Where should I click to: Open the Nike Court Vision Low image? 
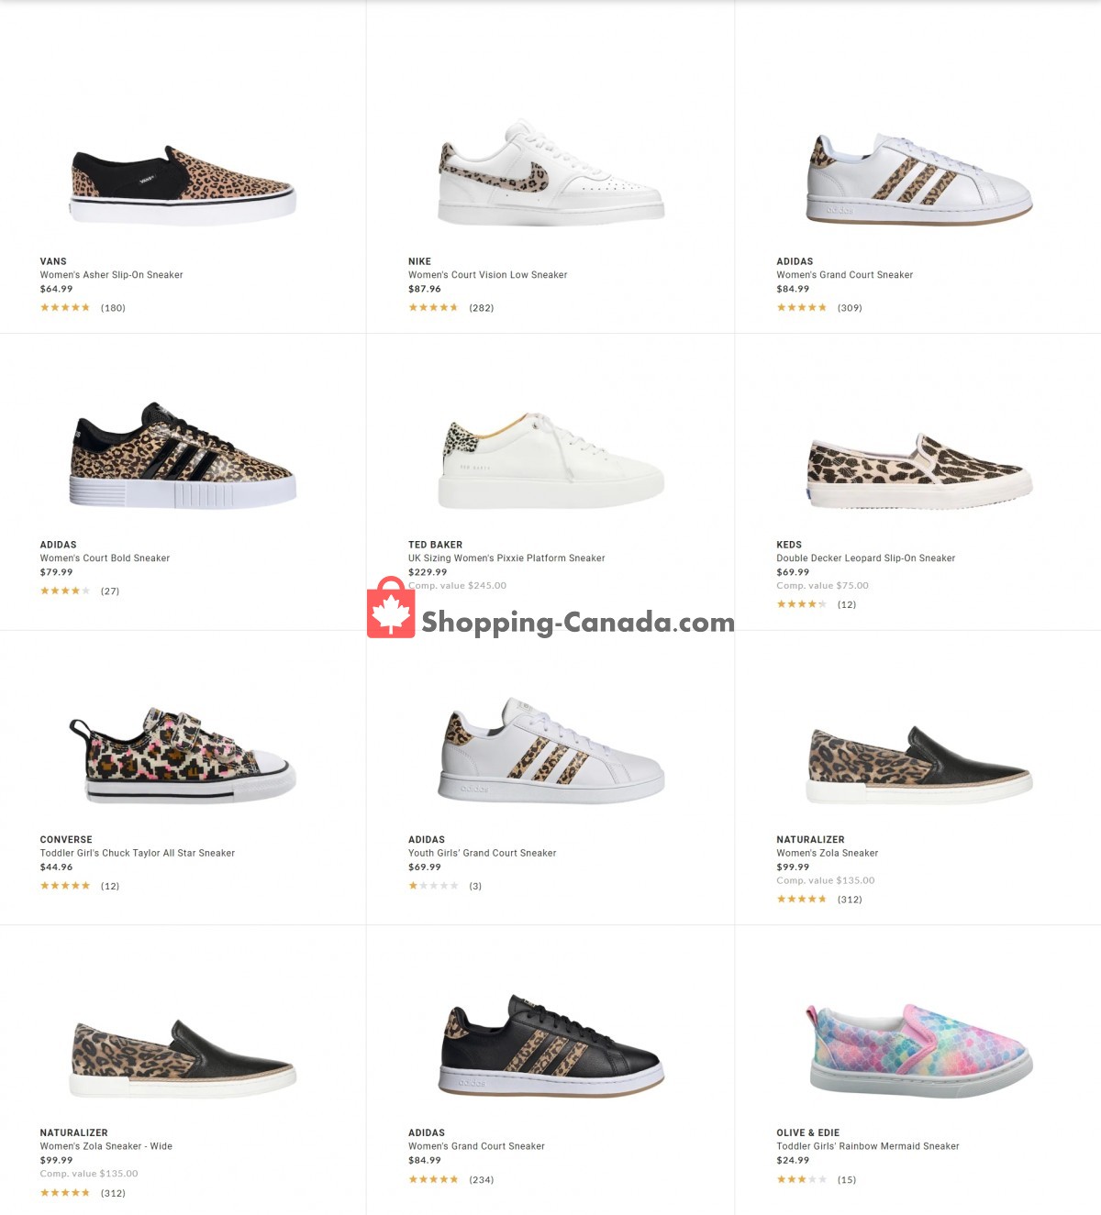tap(550, 174)
